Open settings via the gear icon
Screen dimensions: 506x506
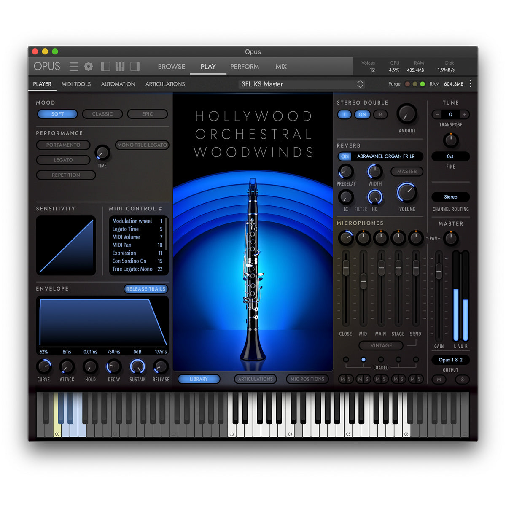pyautogui.click(x=89, y=67)
